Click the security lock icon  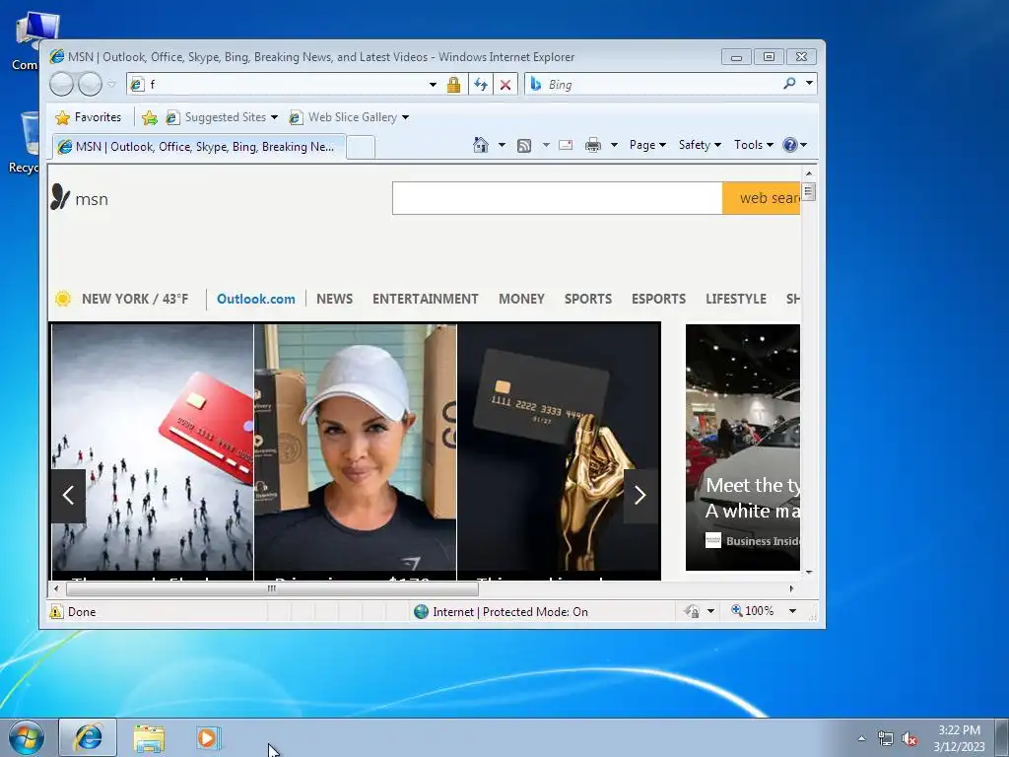pyautogui.click(x=453, y=85)
